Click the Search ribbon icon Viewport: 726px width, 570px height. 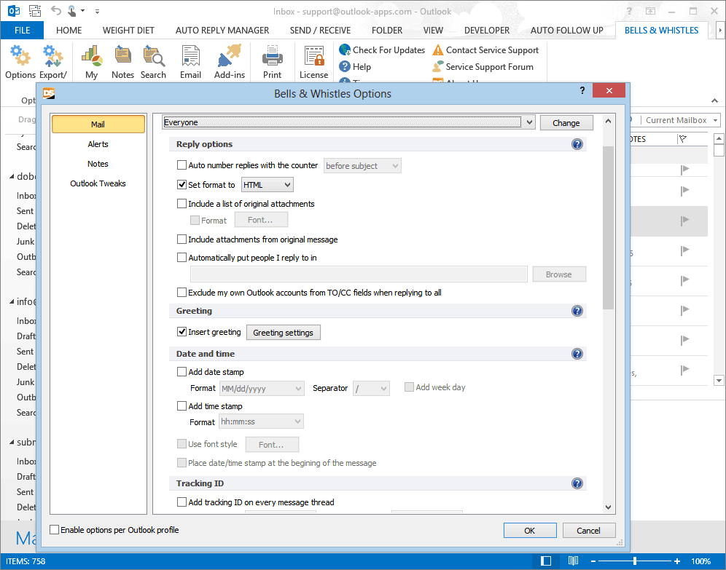(x=153, y=56)
